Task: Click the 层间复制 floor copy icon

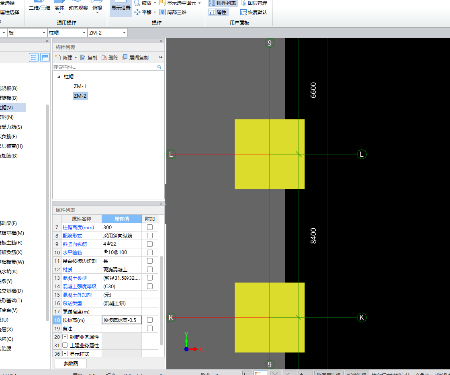Action: click(125, 57)
